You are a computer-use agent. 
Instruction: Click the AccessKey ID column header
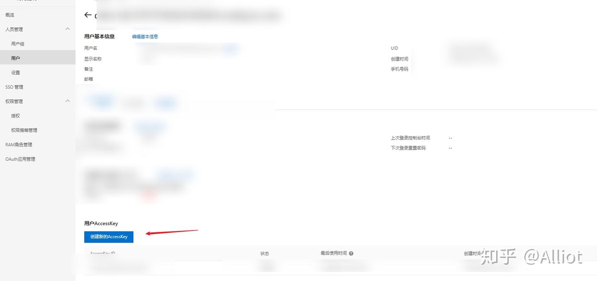(x=102, y=252)
